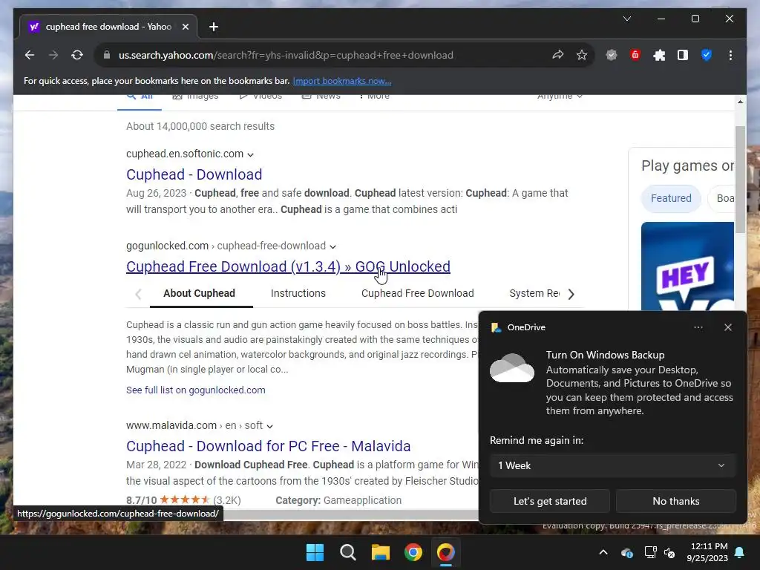
Task: Click Let's get started button
Action: (x=550, y=501)
